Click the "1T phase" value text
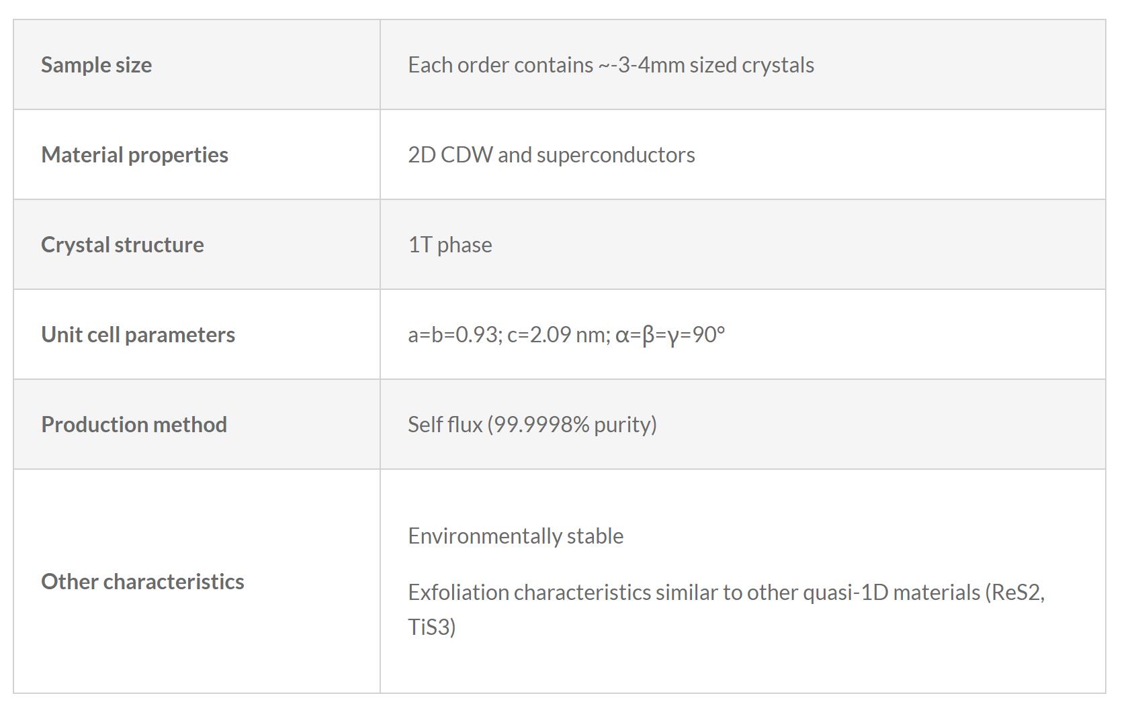The height and width of the screenshot is (708, 1136). (x=449, y=245)
